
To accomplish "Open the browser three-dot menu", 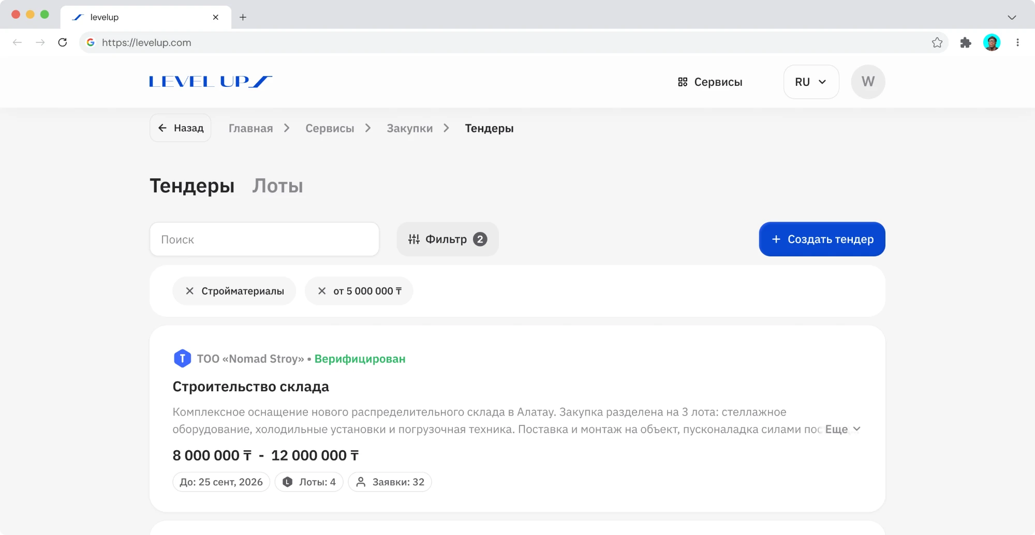I will (1017, 42).
